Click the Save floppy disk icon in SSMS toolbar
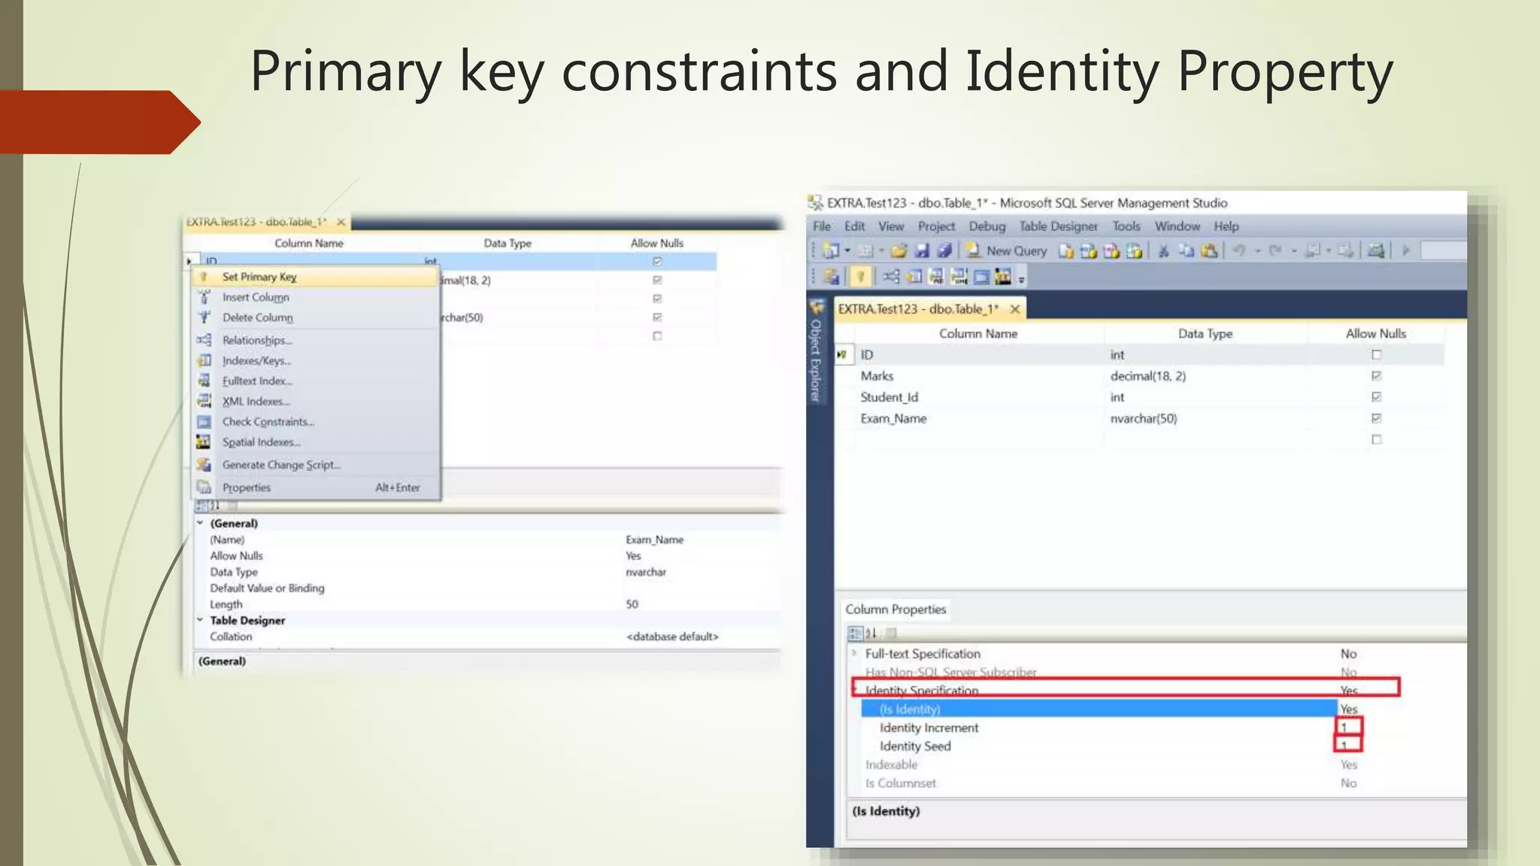Viewport: 1540px width, 866px height. point(922,250)
